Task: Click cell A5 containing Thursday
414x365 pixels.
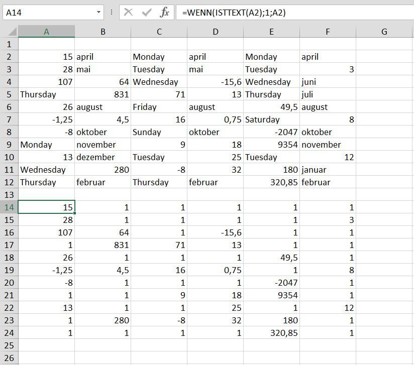Action: [46, 94]
